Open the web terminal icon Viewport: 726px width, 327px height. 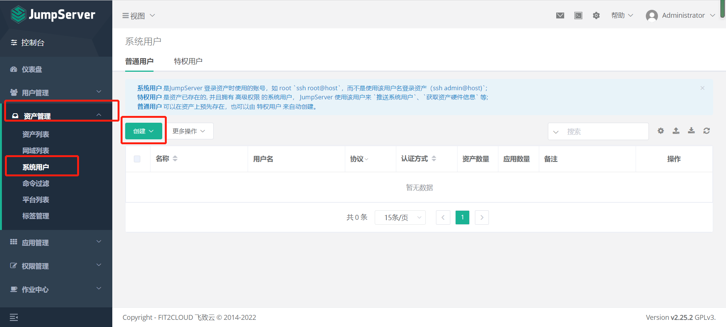tap(578, 15)
